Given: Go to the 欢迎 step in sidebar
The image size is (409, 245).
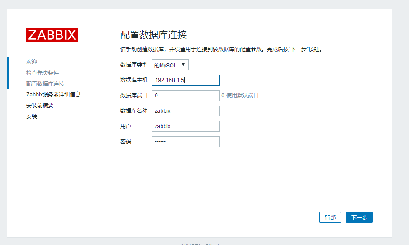Looking at the screenshot, I should tap(32, 62).
